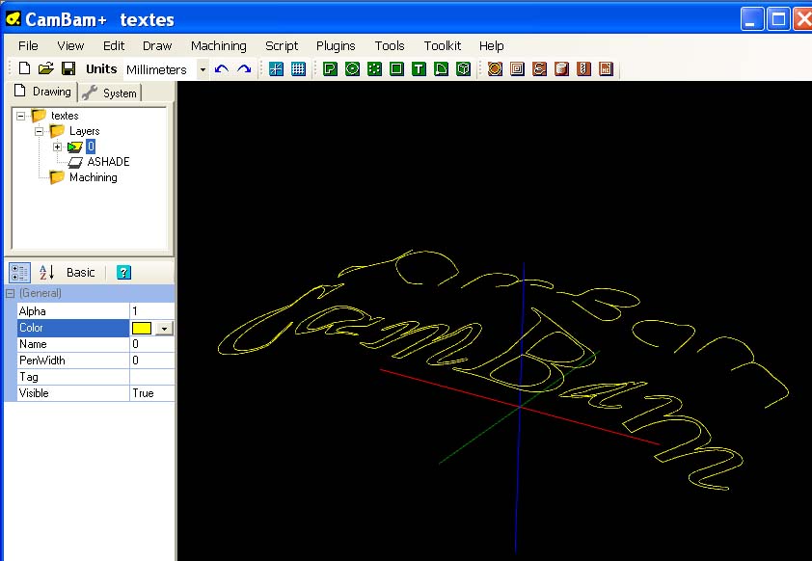The image size is (812, 561).
Task: Select the Rectangle draw tool
Action: 396,68
